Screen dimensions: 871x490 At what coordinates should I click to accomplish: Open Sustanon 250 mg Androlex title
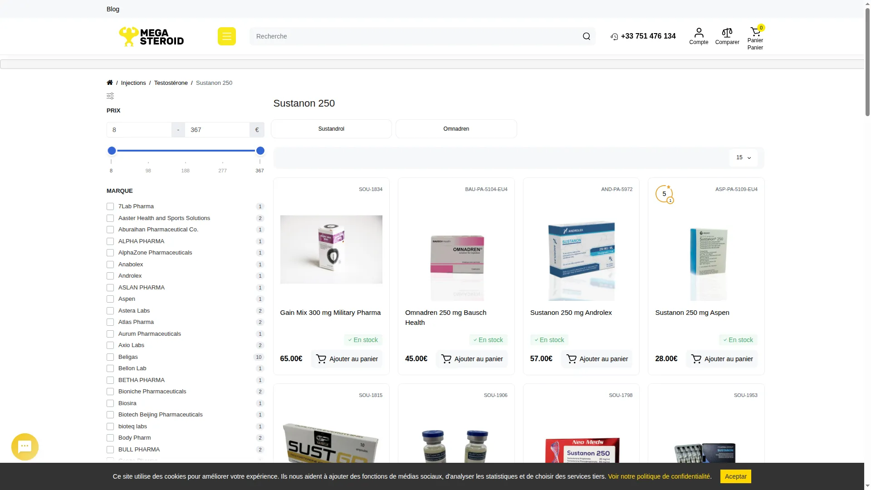(x=571, y=313)
